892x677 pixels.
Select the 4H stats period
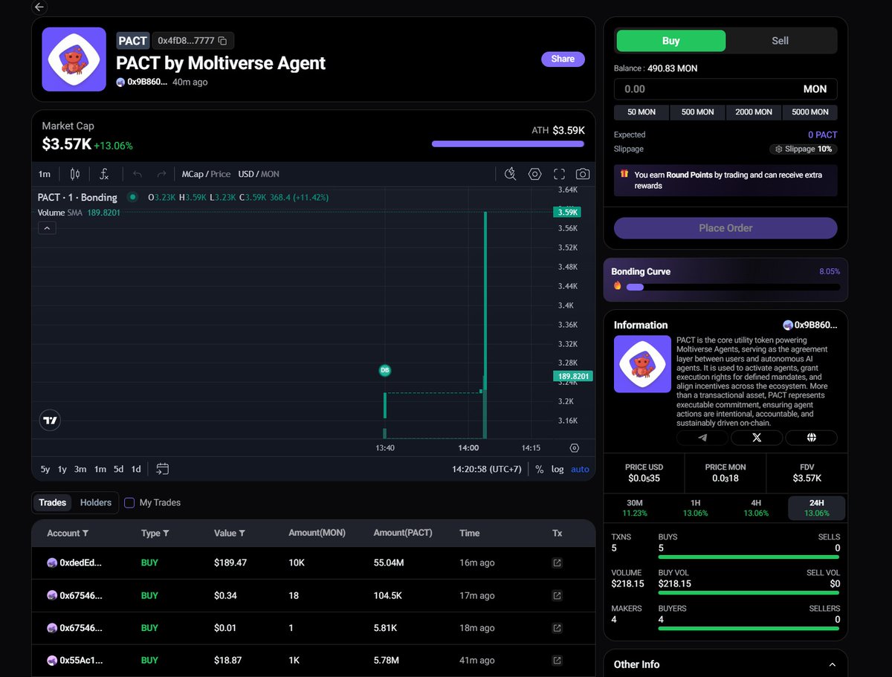[x=756, y=508]
